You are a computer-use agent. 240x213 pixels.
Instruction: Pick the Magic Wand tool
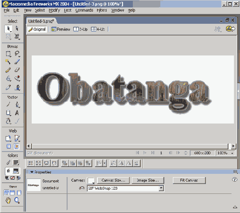8,62
